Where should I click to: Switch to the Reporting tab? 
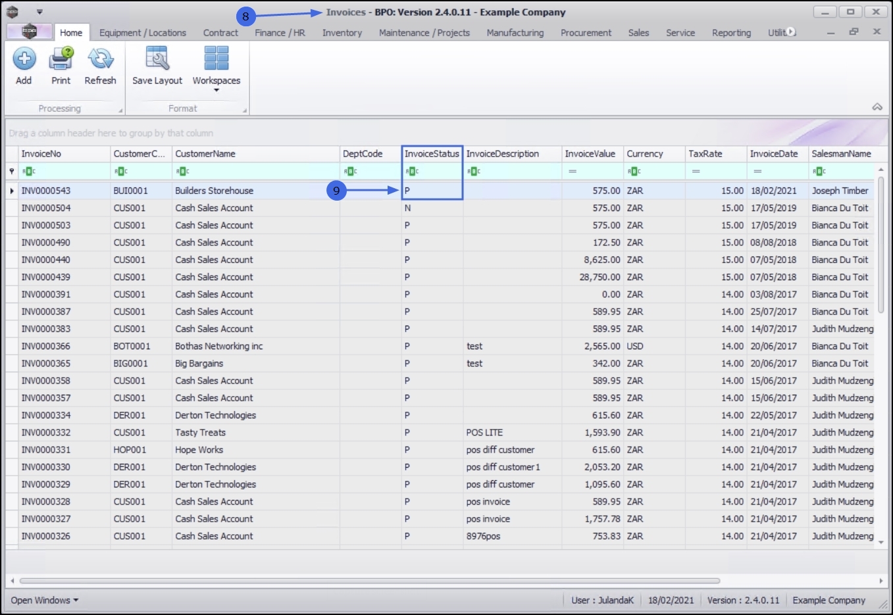[731, 32]
